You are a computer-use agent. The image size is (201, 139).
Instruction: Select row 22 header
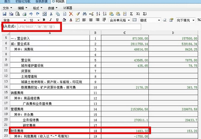pyautogui.click(x=6, y=130)
